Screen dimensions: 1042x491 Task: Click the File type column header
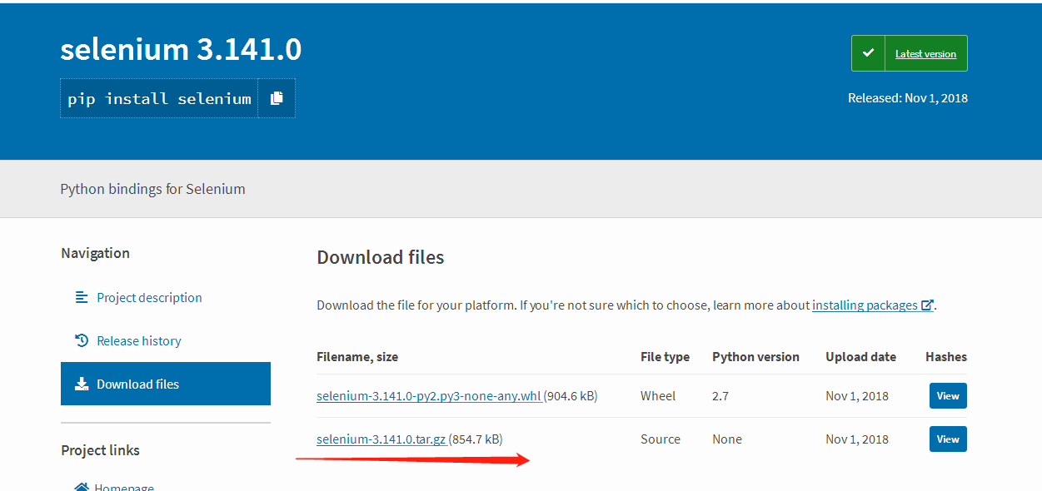[665, 357]
